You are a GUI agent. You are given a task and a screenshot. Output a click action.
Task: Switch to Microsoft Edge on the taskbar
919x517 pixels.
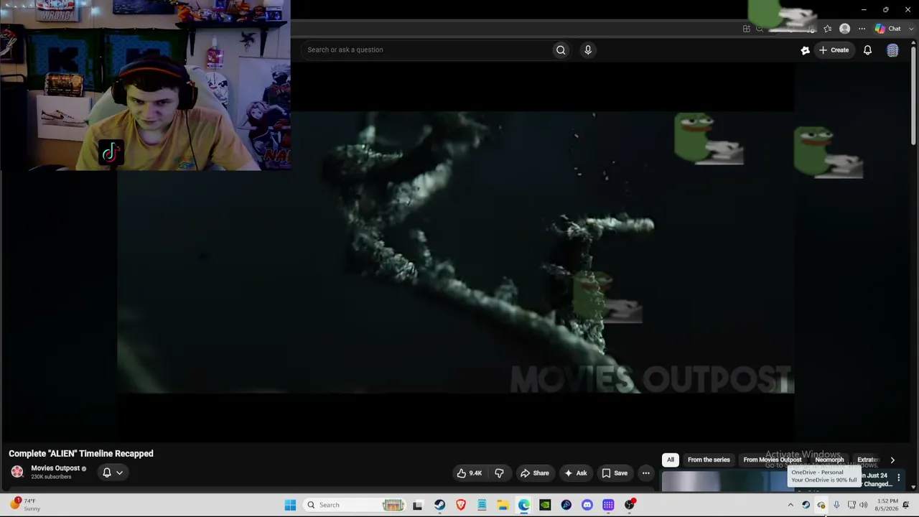(x=524, y=505)
